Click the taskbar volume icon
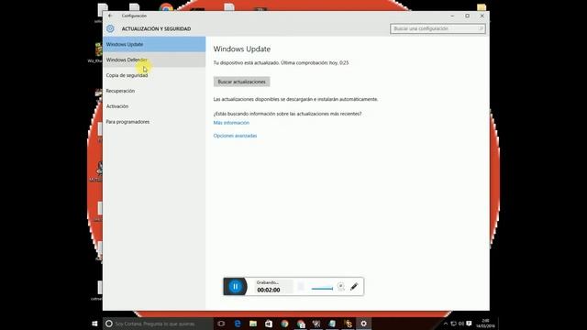 pos(461,324)
